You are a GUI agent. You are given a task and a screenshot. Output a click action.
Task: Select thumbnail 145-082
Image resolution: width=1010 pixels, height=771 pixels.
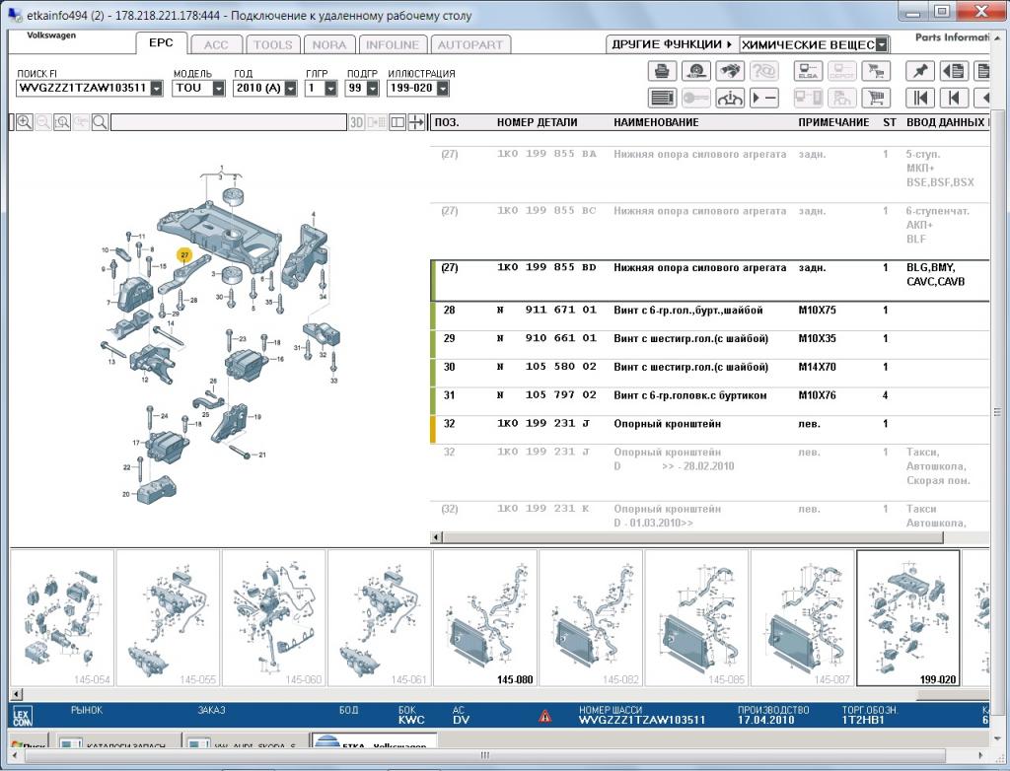point(591,618)
